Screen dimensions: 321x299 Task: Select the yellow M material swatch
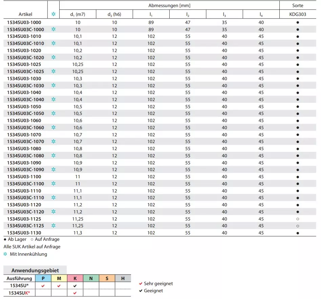tap(59, 278)
